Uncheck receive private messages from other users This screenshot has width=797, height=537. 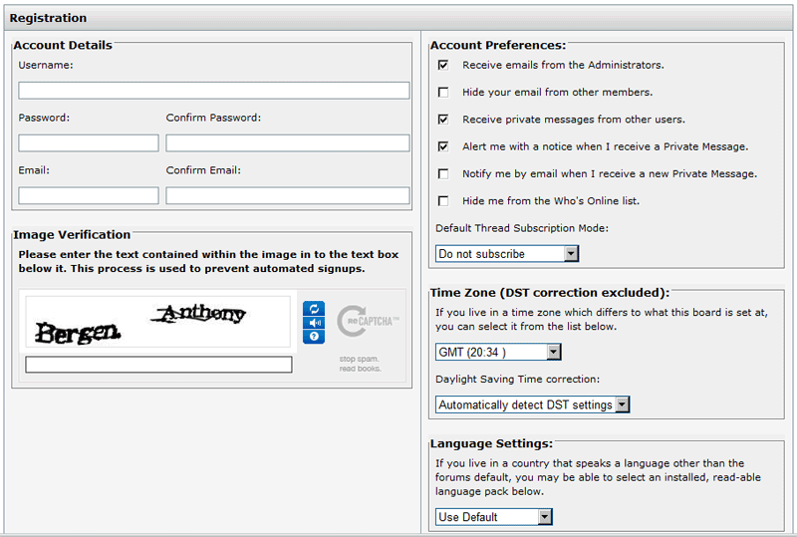tap(443, 120)
